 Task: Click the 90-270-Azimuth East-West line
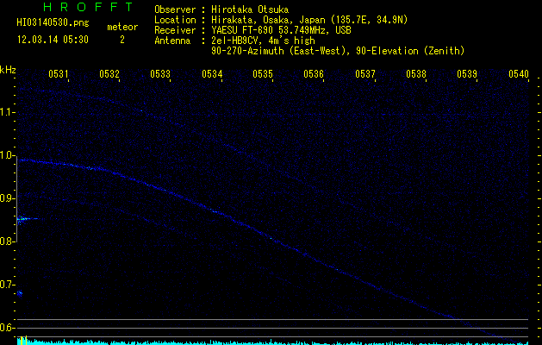point(338,51)
